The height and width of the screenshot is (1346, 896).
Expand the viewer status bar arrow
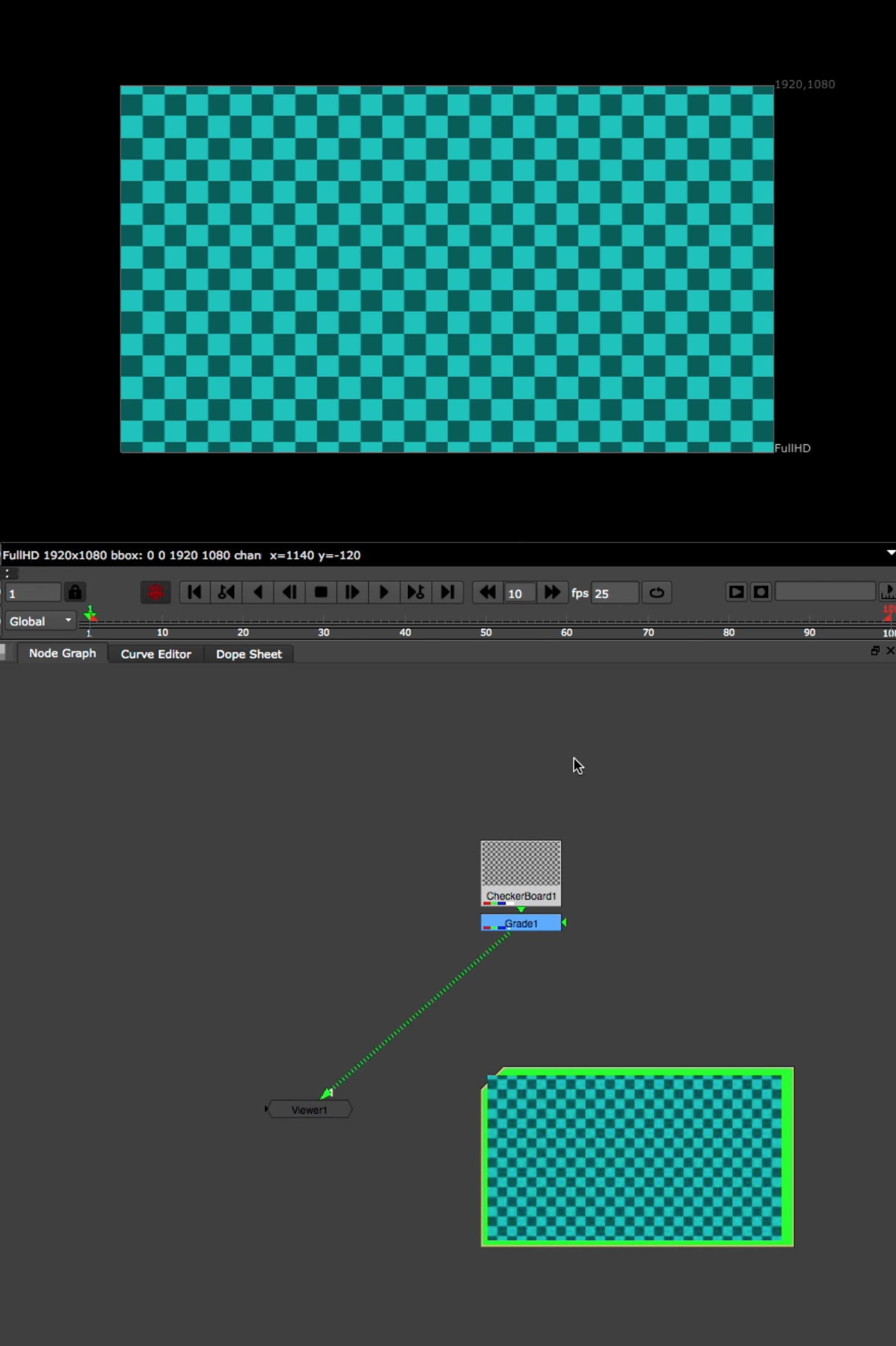click(890, 553)
